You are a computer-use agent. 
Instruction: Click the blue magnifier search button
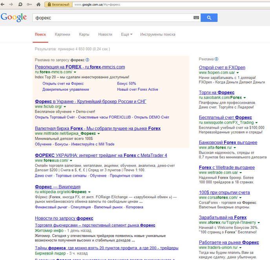tap(209, 18)
